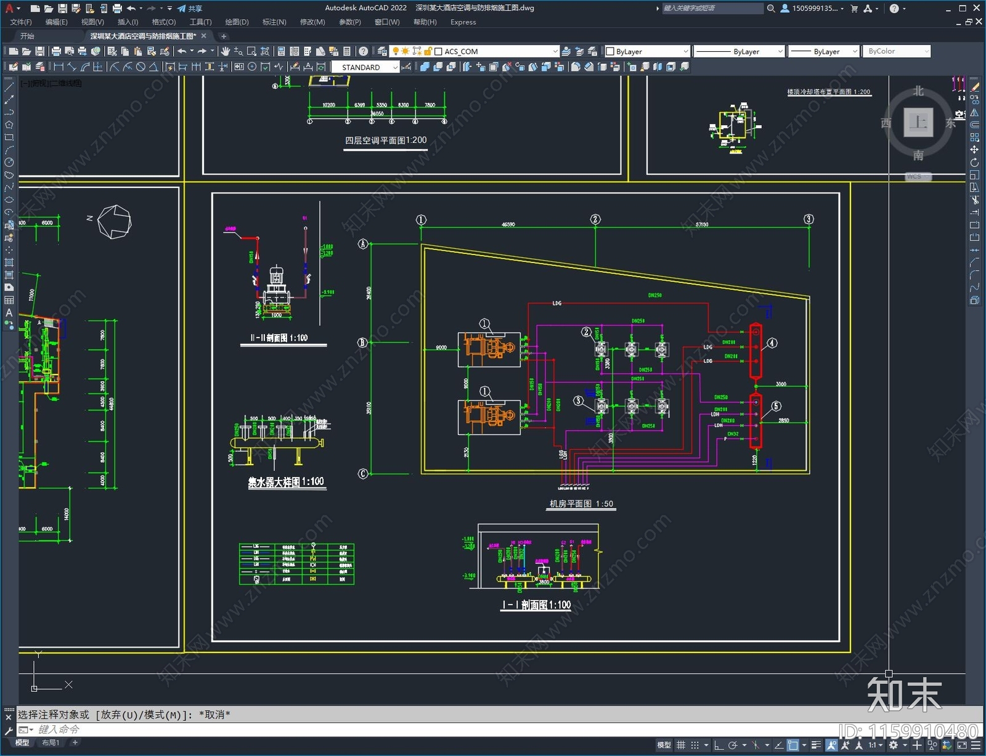Toggle lineweight display in status bar
The height and width of the screenshot is (756, 986).
pyautogui.click(x=817, y=745)
